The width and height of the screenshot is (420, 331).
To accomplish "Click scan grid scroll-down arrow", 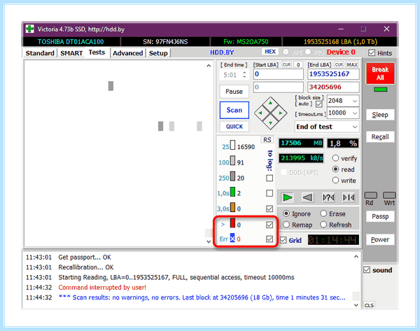I will pos(209,241).
